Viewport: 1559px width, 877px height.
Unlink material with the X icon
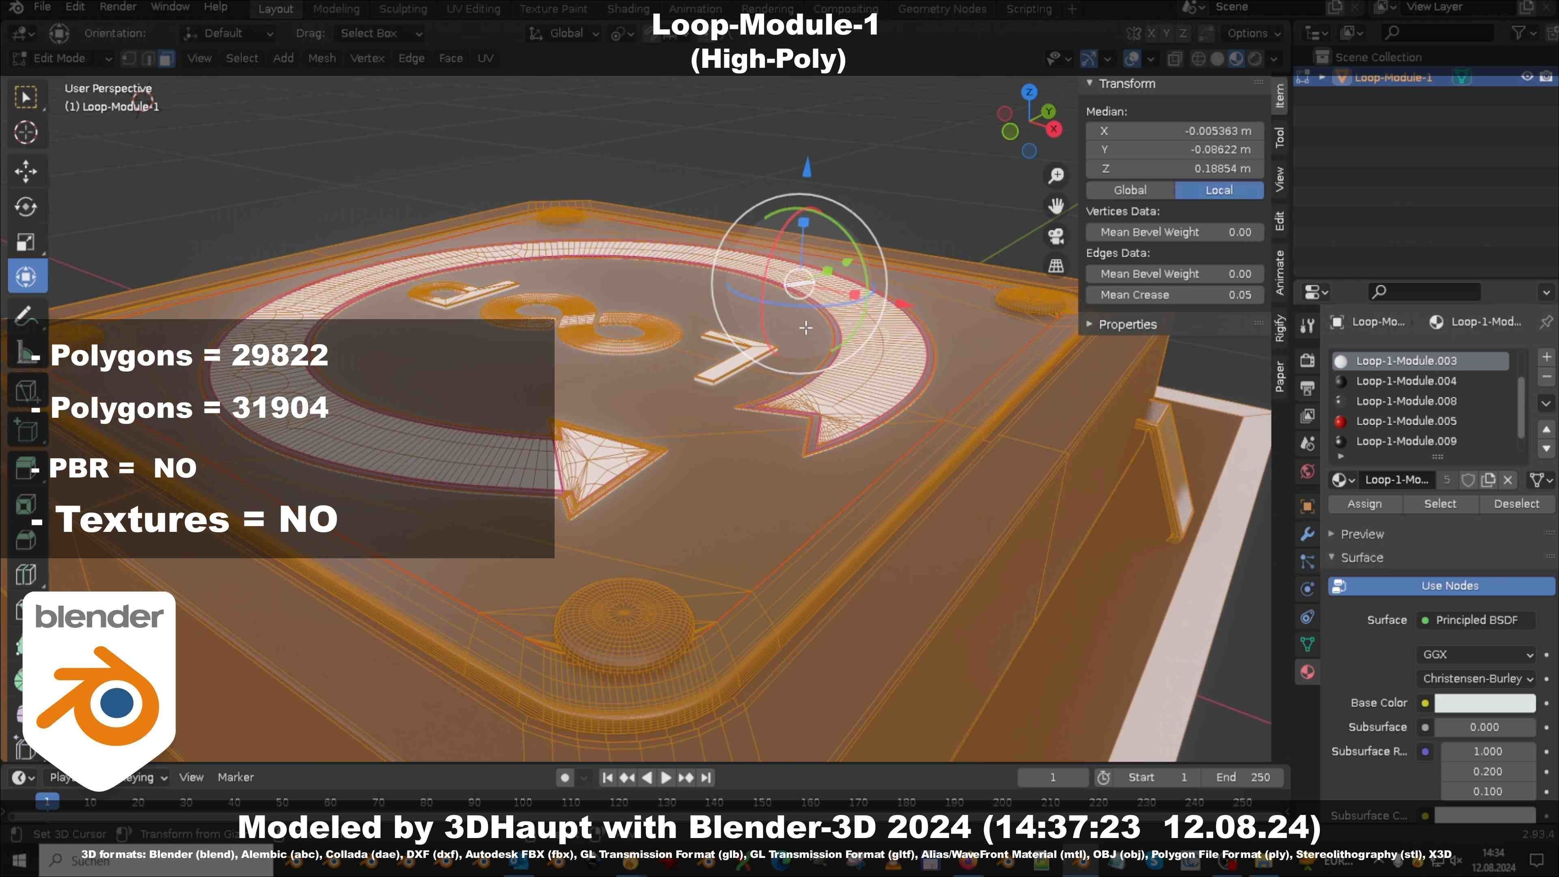[1507, 480]
